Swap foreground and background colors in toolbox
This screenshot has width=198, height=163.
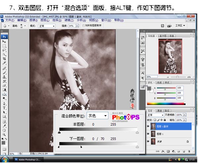click(6, 139)
